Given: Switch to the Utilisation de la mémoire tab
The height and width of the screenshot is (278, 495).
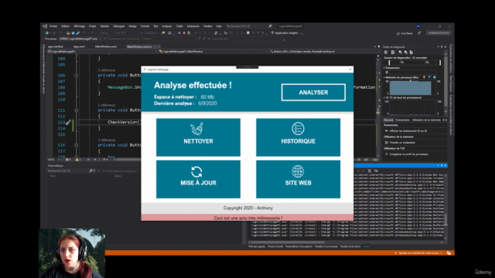Looking at the screenshot, I should pos(426,120).
